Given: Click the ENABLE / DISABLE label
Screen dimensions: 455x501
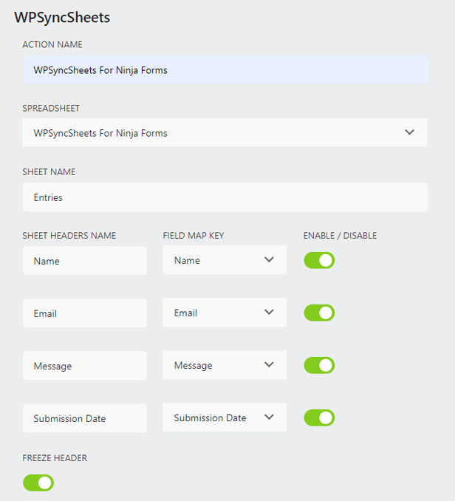Looking at the screenshot, I should click(x=340, y=236).
